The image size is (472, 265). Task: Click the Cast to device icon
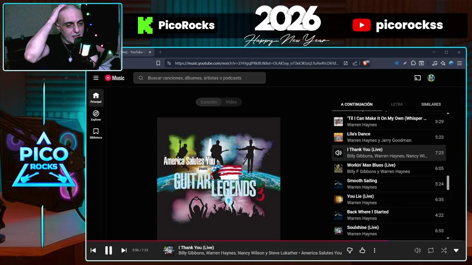[417, 78]
